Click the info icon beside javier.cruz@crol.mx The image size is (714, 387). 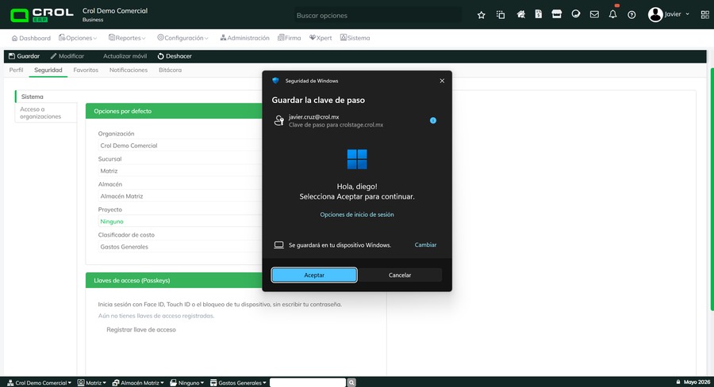pyautogui.click(x=433, y=120)
